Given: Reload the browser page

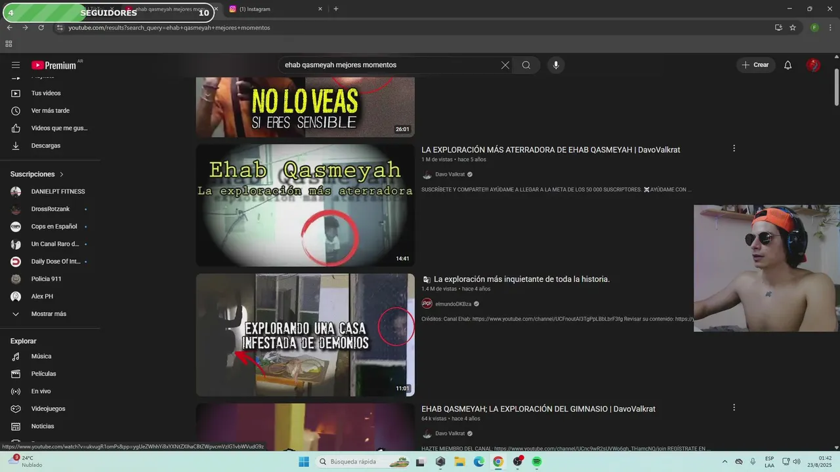Looking at the screenshot, I should 41,28.
